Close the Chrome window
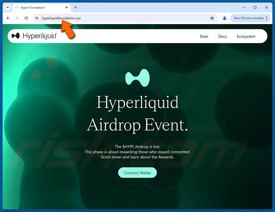Screen dimensions: 275x212 (x=267, y=7)
